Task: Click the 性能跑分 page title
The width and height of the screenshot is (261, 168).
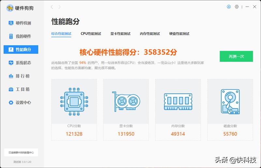Action: [66, 21]
